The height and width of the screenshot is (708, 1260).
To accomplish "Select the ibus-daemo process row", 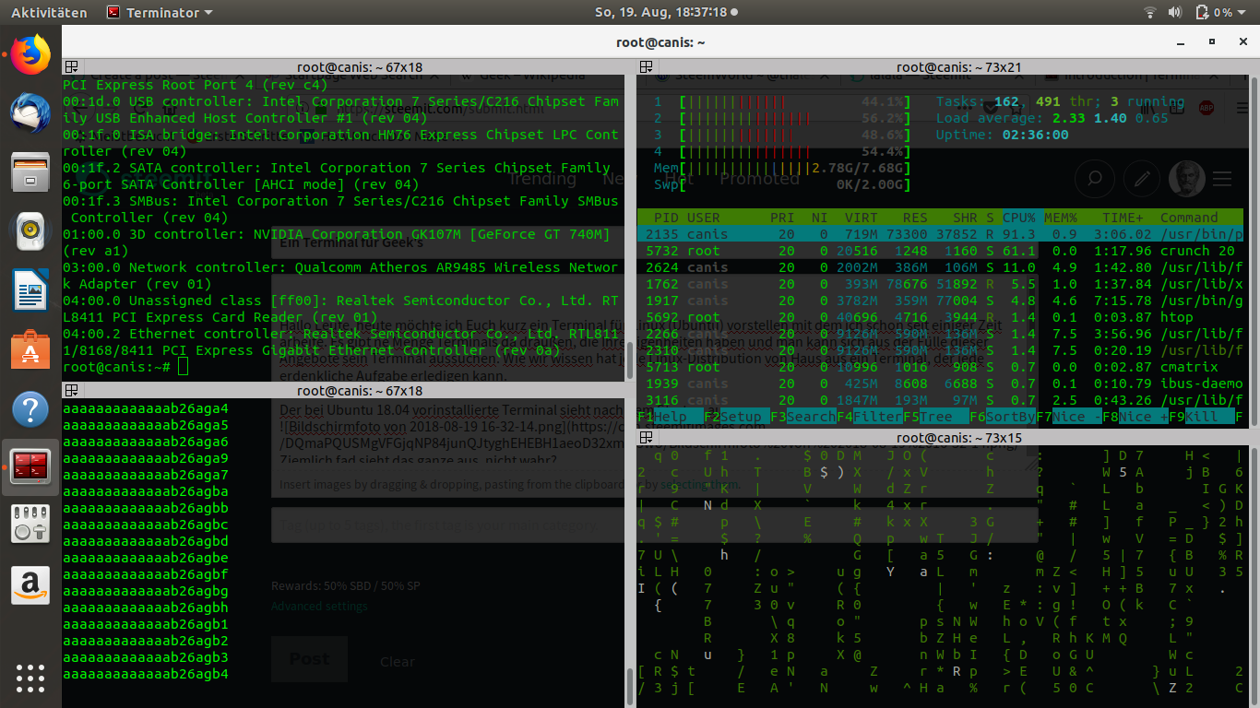I will coord(940,383).
